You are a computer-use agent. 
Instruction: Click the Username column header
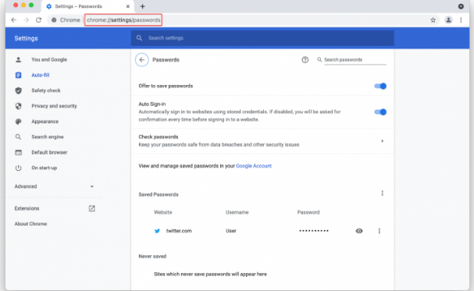(237, 212)
